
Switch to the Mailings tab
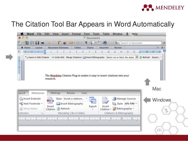pyautogui.click(x=55, y=93)
